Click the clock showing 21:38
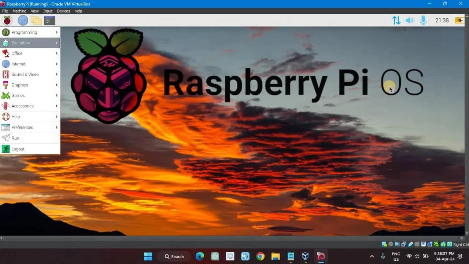The height and width of the screenshot is (264, 469). point(442,20)
